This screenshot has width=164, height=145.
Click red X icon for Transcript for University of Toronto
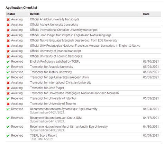pos(8,104)
